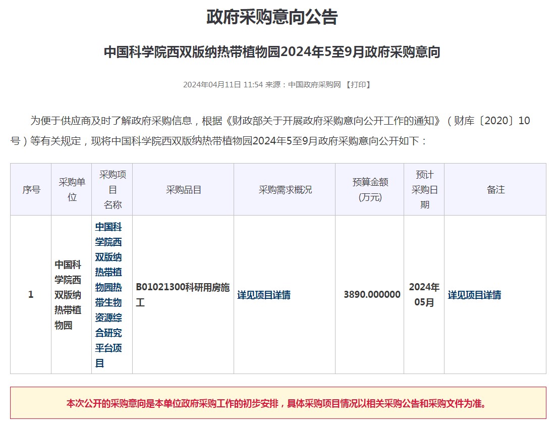Click the 2024年04月11日 11:54 publish timestamp
557x422 pixels.
pyautogui.click(x=223, y=85)
